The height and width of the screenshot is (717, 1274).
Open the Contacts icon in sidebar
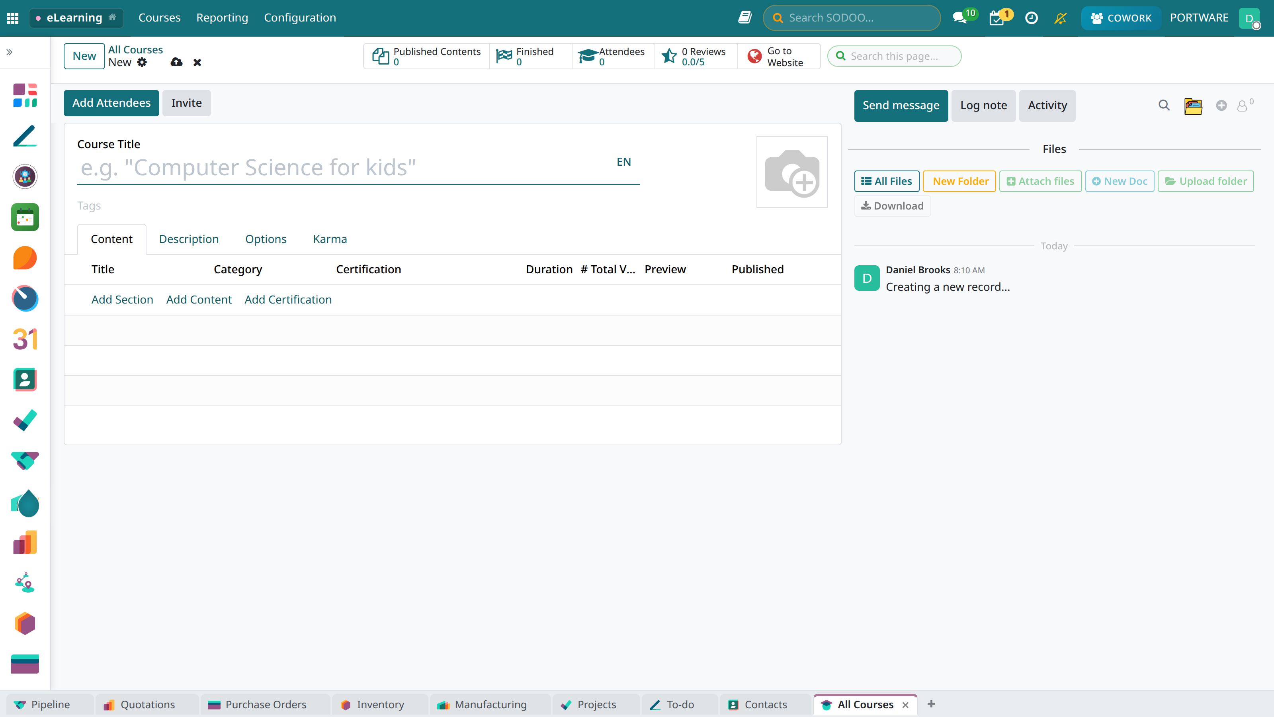click(x=25, y=380)
